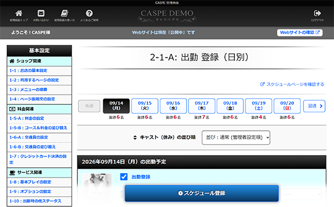This screenshot has width=334, height=207.
Task: Click the 基本設定 sidebar title
Action: [40, 51]
